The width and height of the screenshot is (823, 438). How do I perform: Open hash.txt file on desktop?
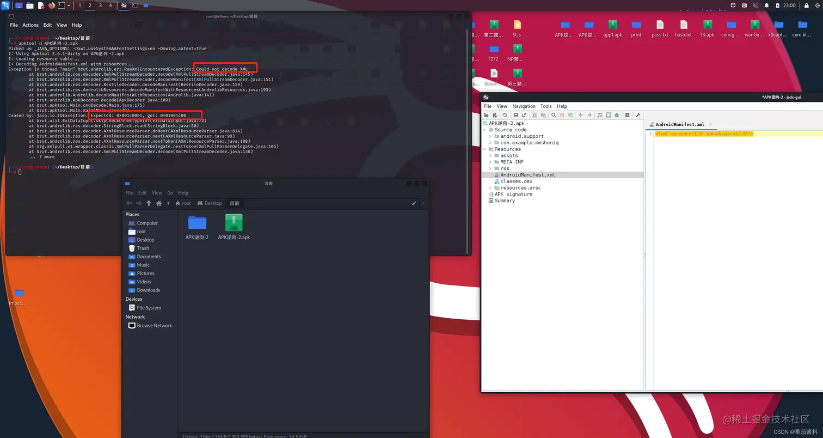click(683, 28)
